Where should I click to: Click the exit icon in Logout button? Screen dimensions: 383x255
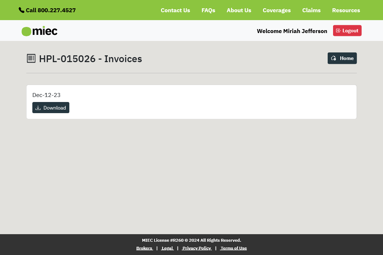tap(338, 31)
